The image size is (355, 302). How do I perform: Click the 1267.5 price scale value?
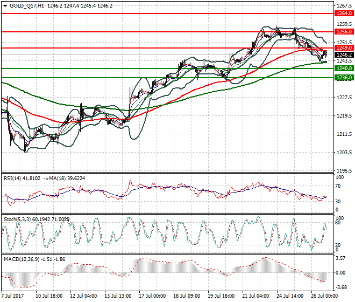(344, 6)
